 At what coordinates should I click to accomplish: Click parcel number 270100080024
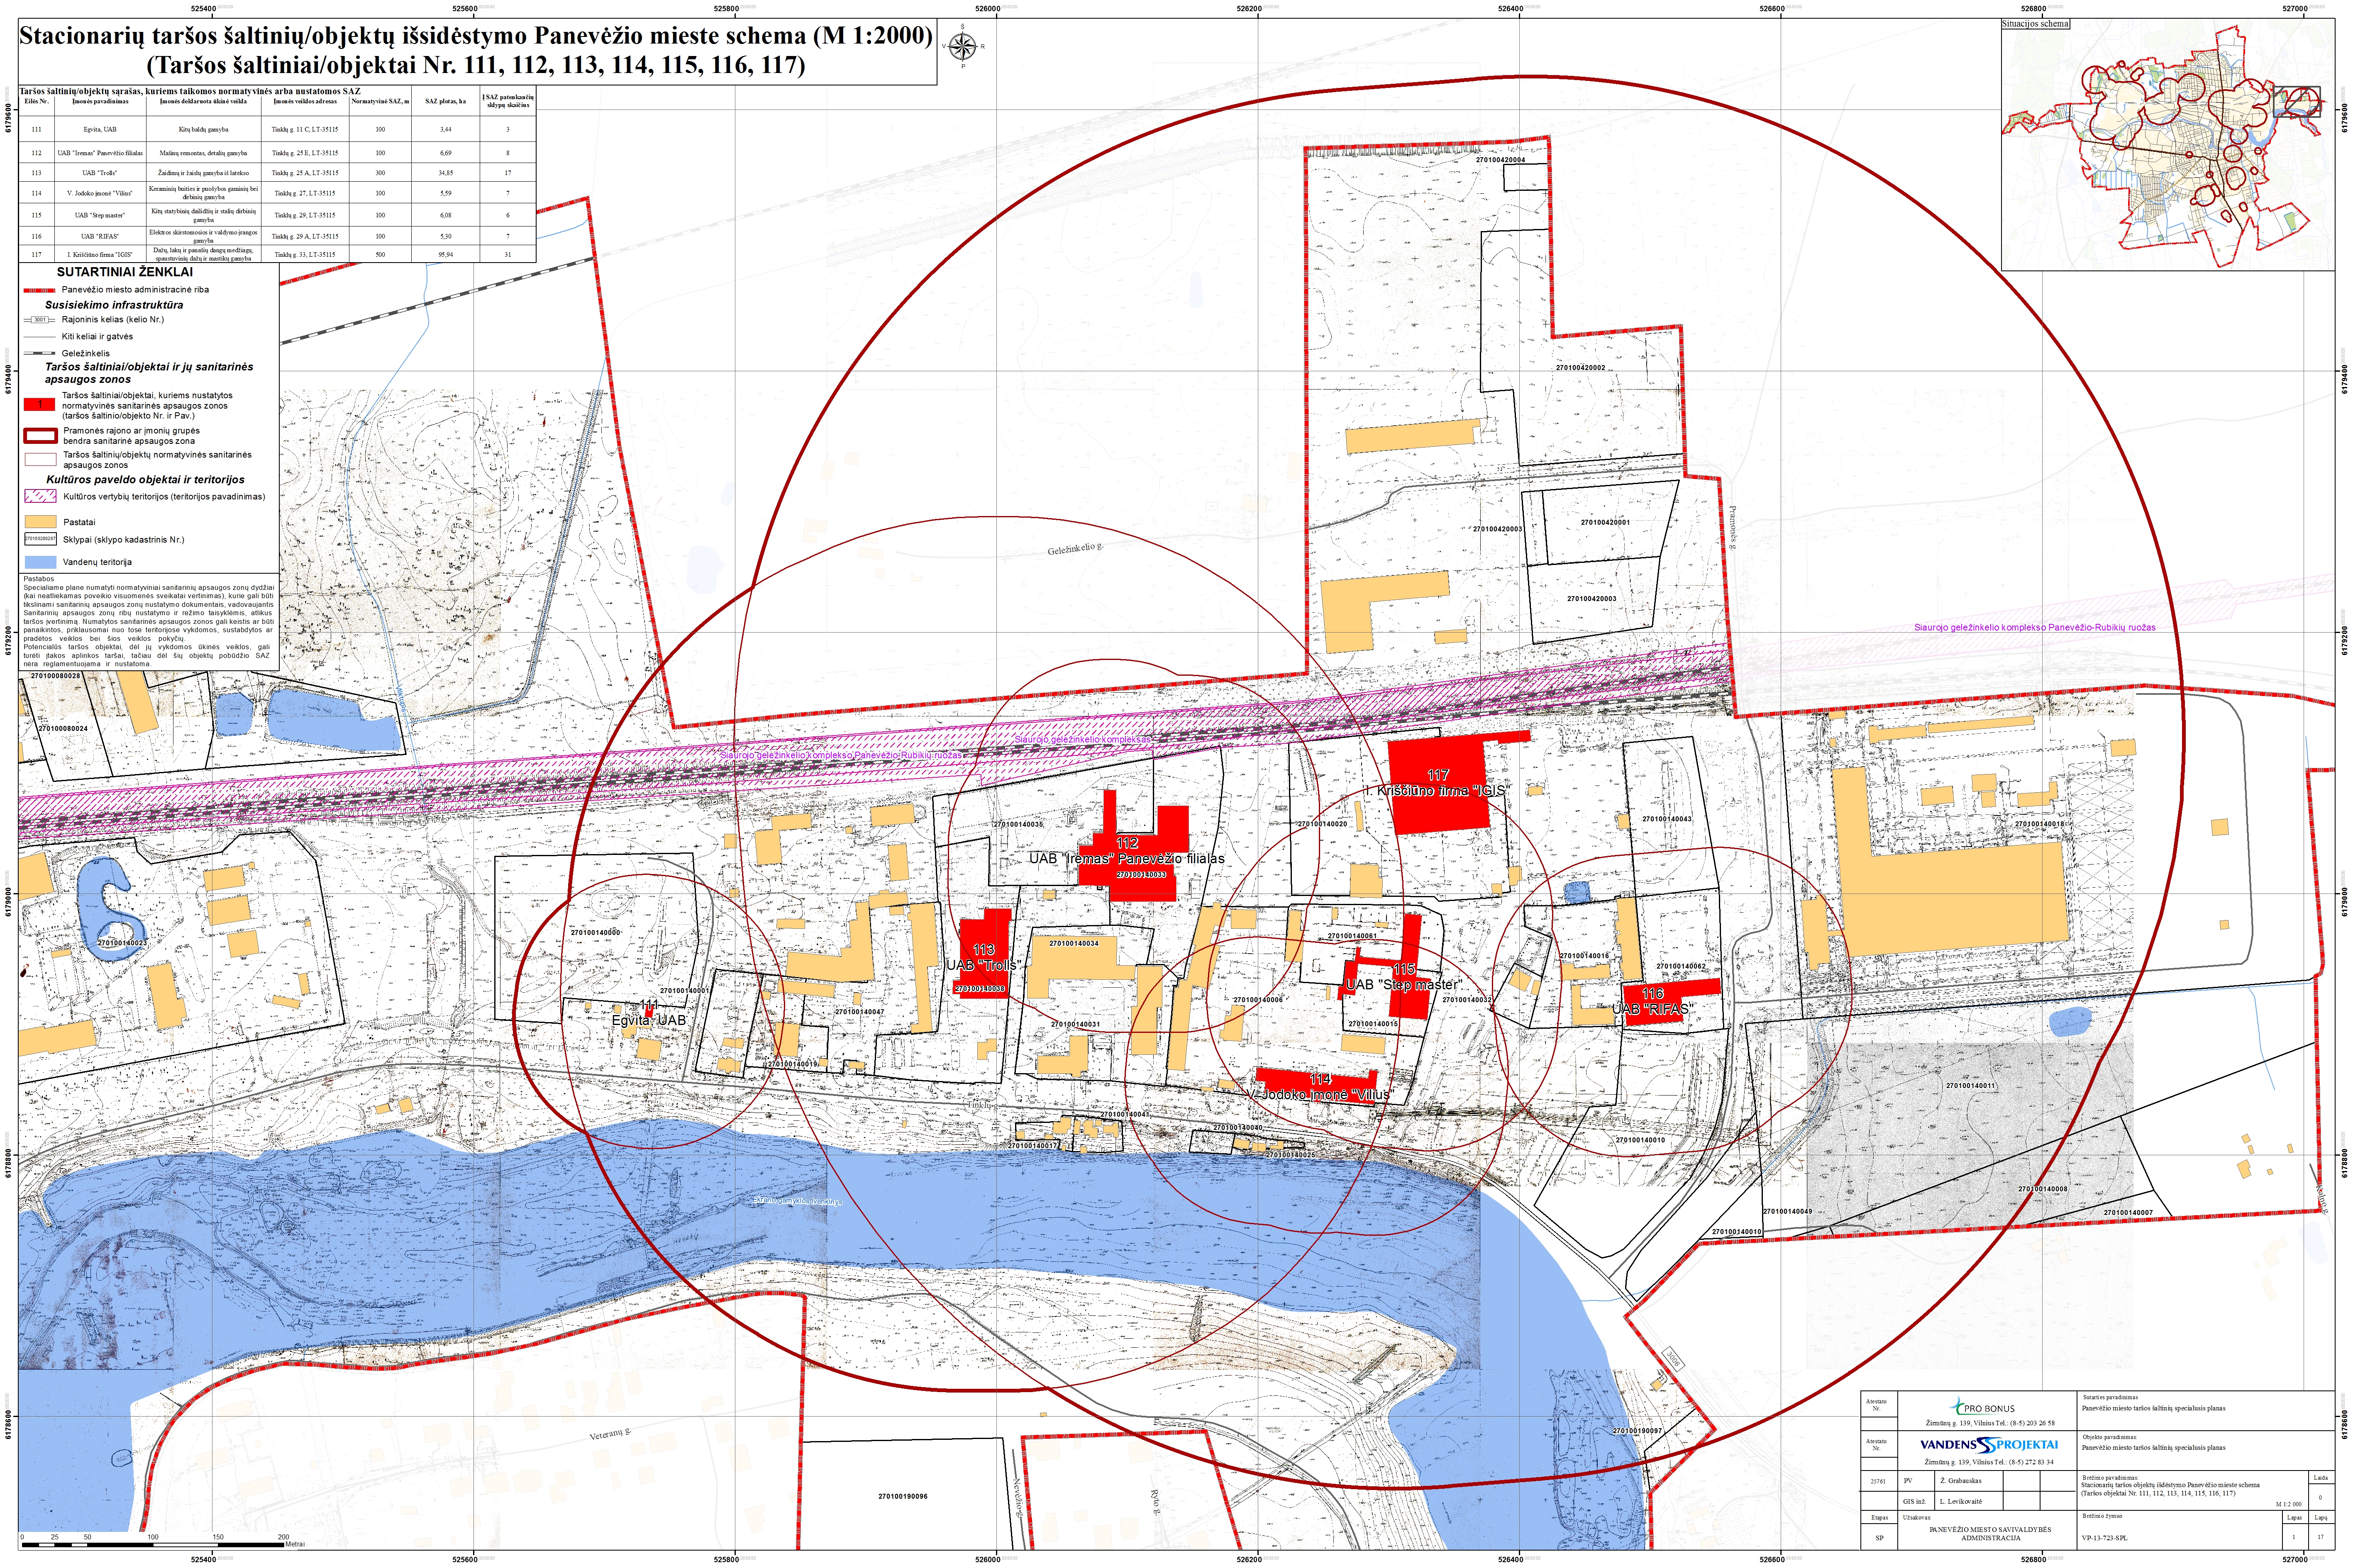[63, 728]
